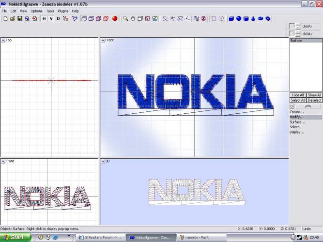Click the New file icon
323x242 pixels.
[x=5, y=19]
